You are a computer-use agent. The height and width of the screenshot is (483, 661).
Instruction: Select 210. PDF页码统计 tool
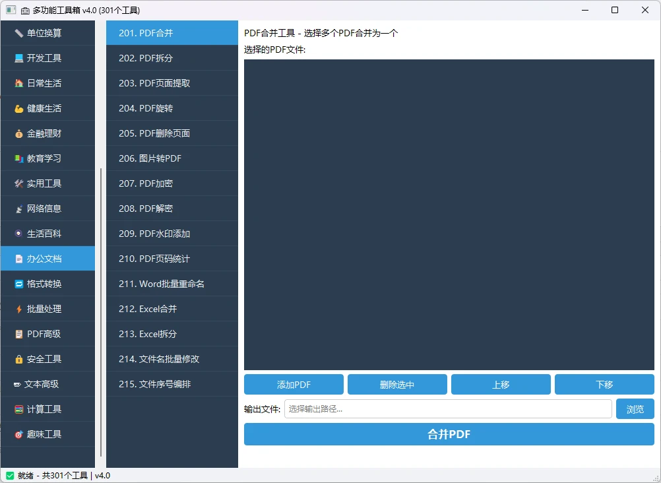172,259
